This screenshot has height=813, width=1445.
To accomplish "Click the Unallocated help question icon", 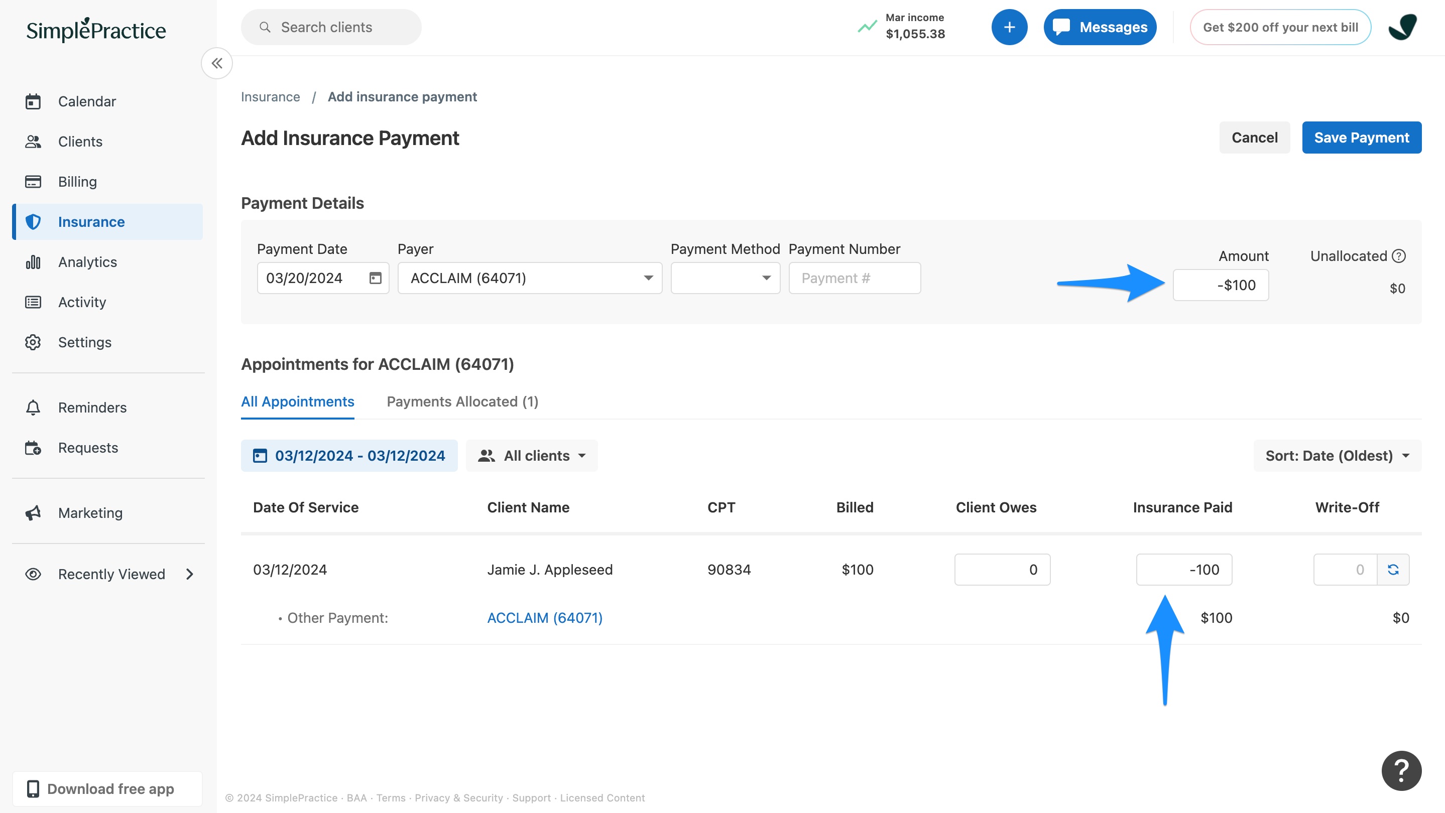I will pyautogui.click(x=1399, y=256).
